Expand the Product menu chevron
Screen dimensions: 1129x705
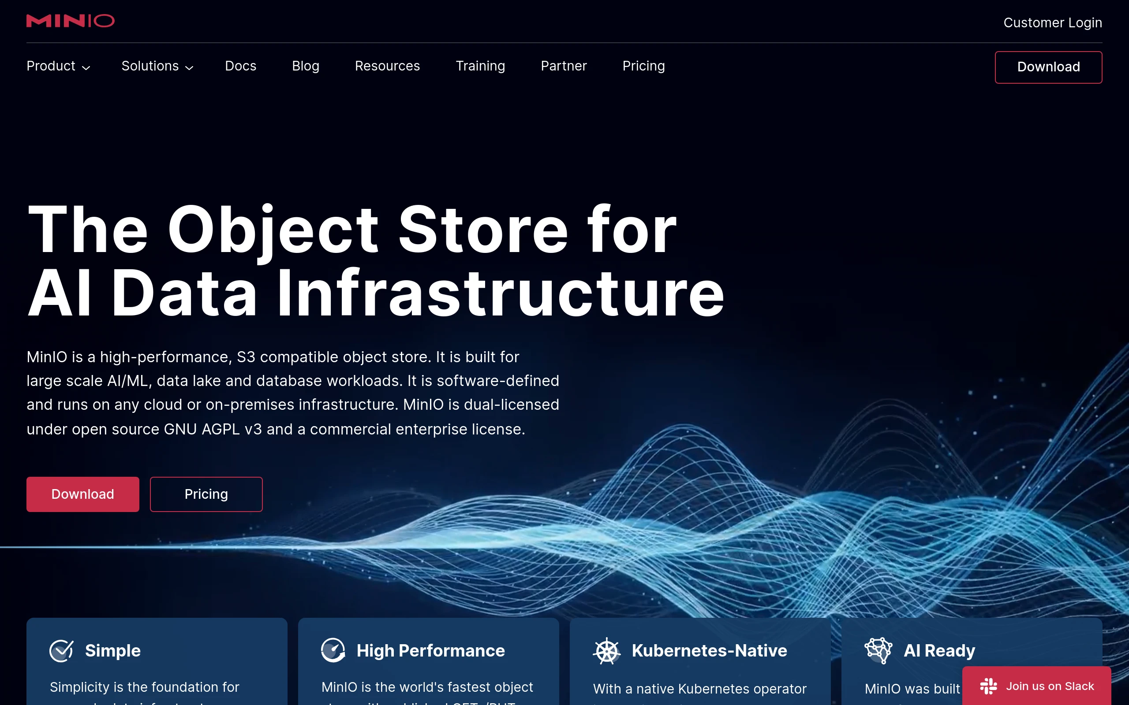(86, 67)
